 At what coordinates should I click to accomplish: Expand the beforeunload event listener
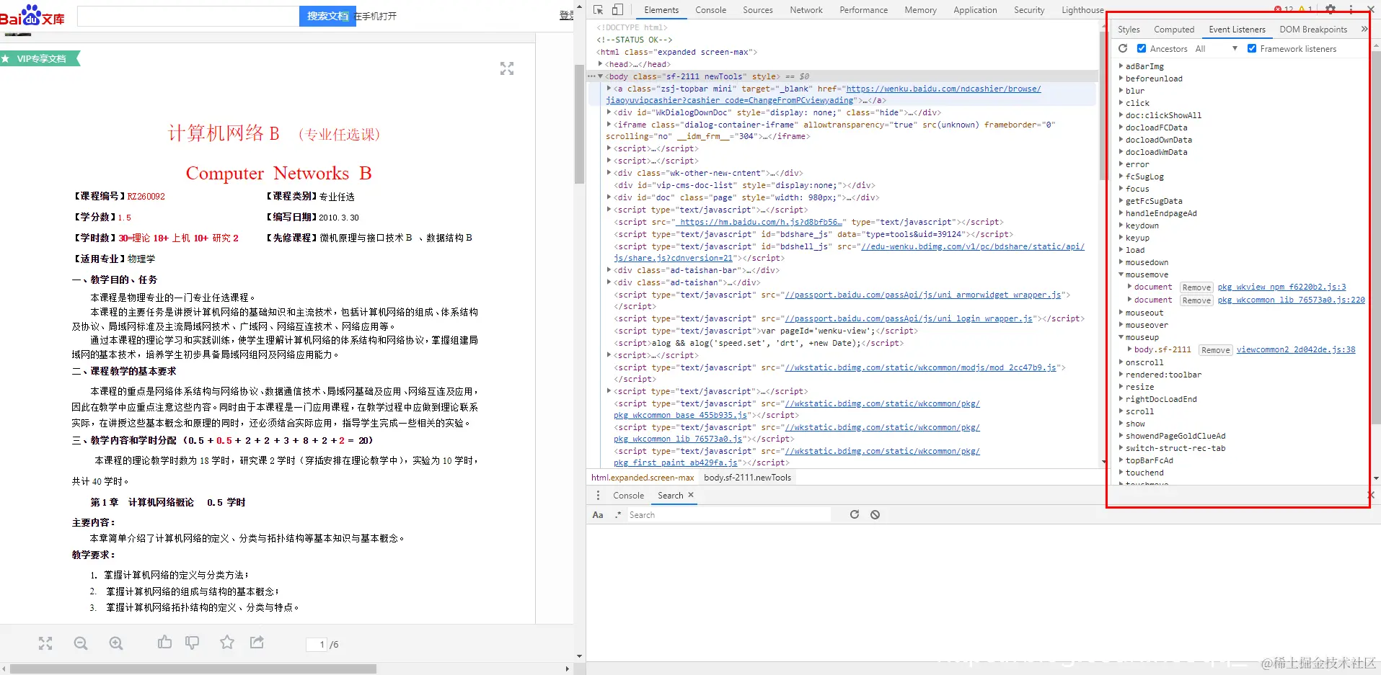pyautogui.click(x=1121, y=79)
